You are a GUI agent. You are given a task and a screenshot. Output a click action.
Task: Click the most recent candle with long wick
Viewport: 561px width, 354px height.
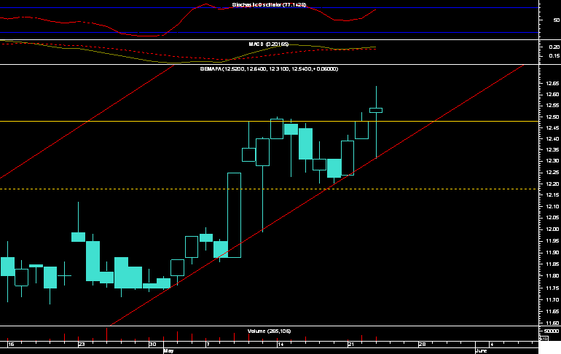376,110
